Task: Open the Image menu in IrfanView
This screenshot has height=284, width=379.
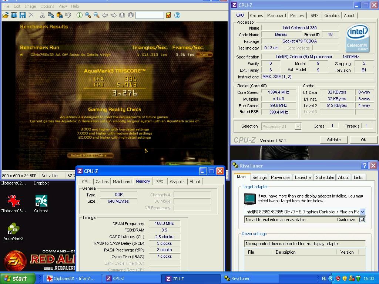Action: [30, 6]
